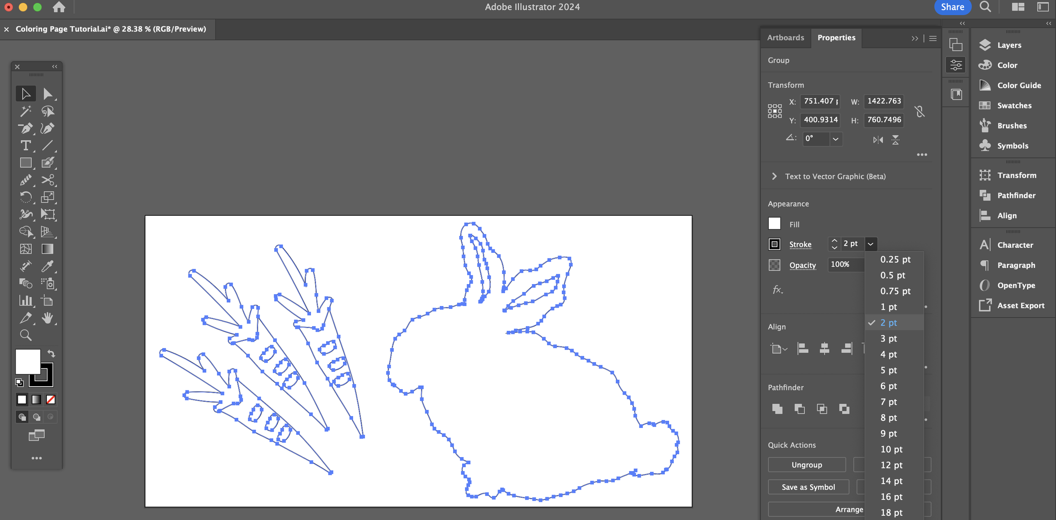Viewport: 1056px width, 520px height.
Task: Select the Zoom tool
Action: click(25, 335)
